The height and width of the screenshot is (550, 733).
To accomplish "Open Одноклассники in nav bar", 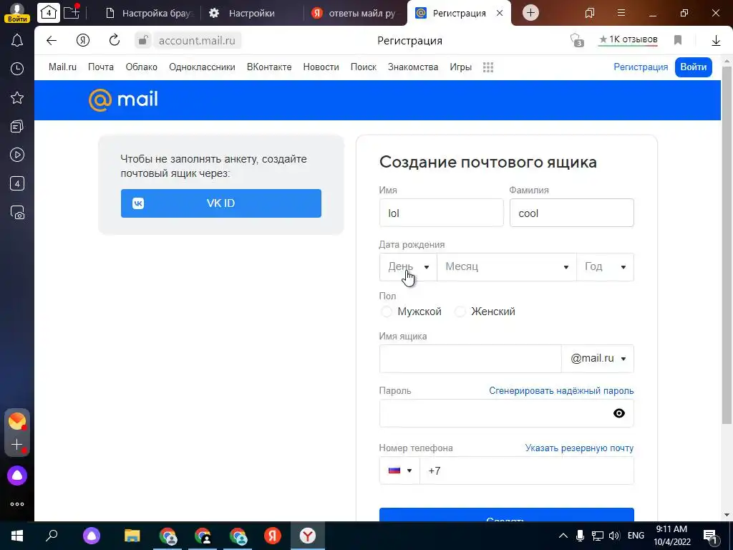I will tap(202, 67).
